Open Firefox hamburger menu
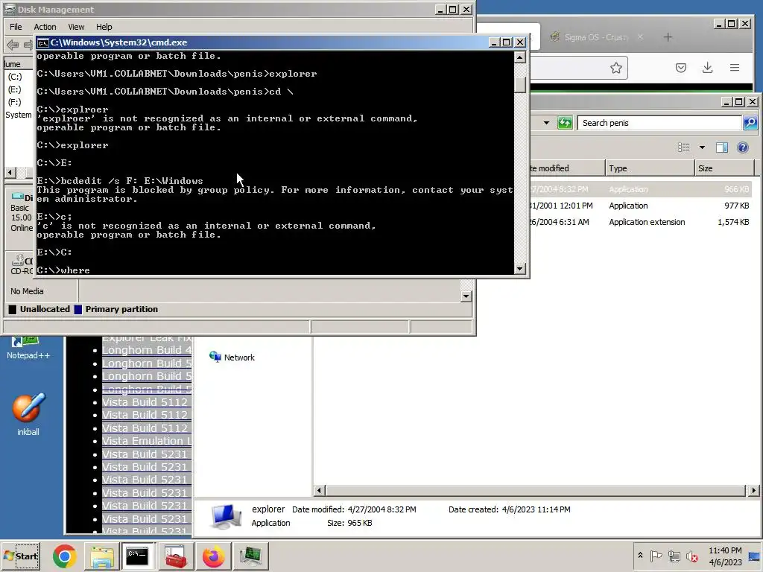 pyautogui.click(x=735, y=68)
